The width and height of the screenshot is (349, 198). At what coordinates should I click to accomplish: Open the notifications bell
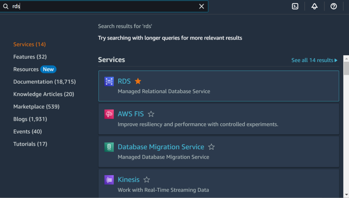315,6
